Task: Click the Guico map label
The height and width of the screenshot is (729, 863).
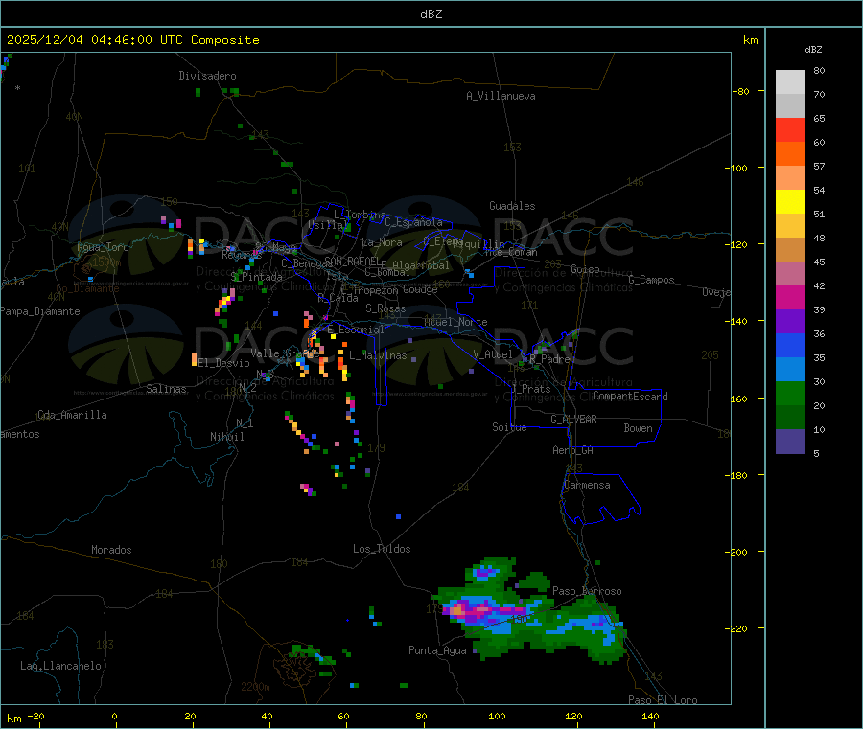Action: [x=585, y=269]
